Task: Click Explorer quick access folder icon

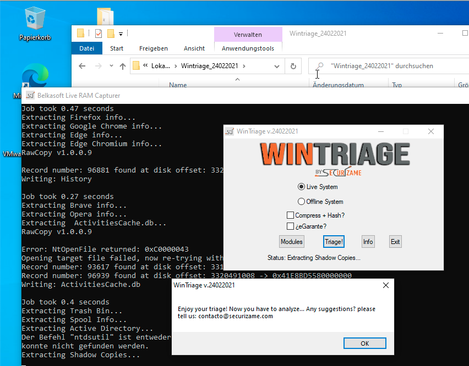Action: (80, 33)
